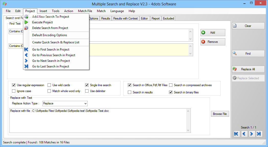The height and width of the screenshot is (147, 268).
Task: Open the Action menu
Action: pyautogui.click(x=69, y=11)
